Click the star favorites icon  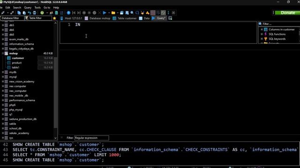[54, 18]
